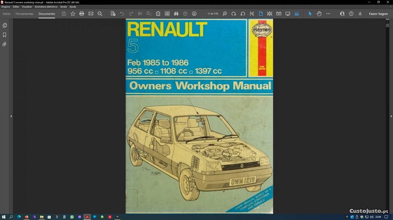The image size is (393, 220).
Task: Open the Windows Start menu
Action: click(4, 216)
